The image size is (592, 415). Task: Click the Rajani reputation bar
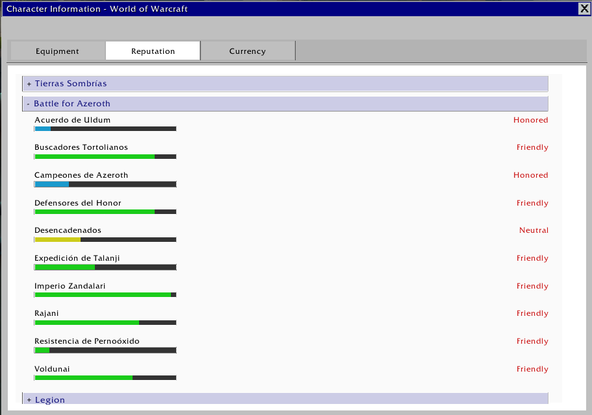(x=105, y=323)
